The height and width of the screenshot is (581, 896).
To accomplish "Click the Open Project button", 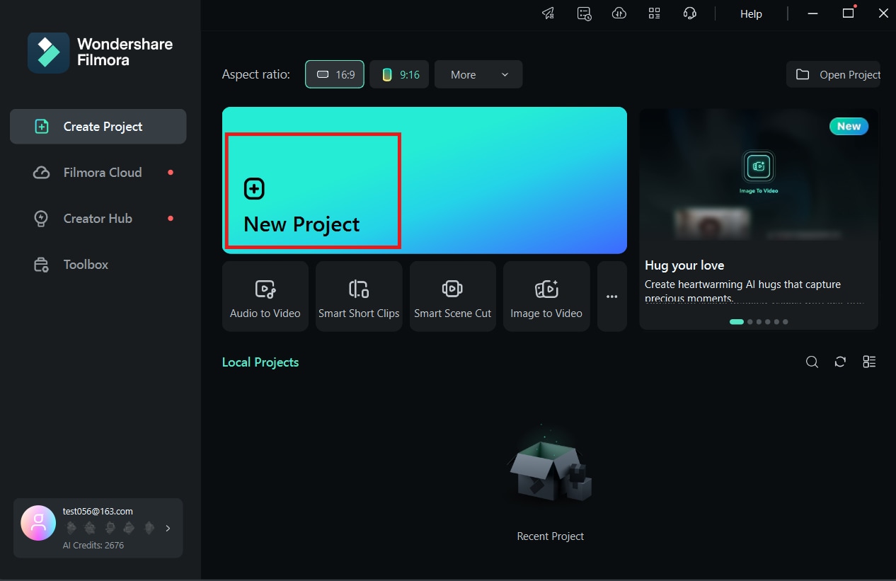I will pos(833,74).
